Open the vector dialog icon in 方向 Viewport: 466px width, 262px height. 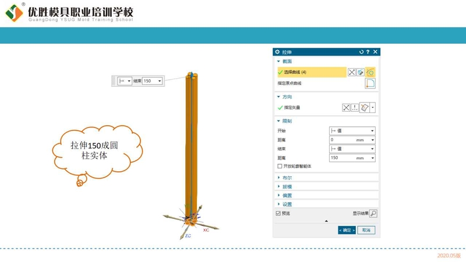[x=355, y=108]
